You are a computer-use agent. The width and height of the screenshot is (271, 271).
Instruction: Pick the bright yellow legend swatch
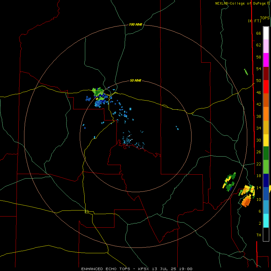coord(266,140)
